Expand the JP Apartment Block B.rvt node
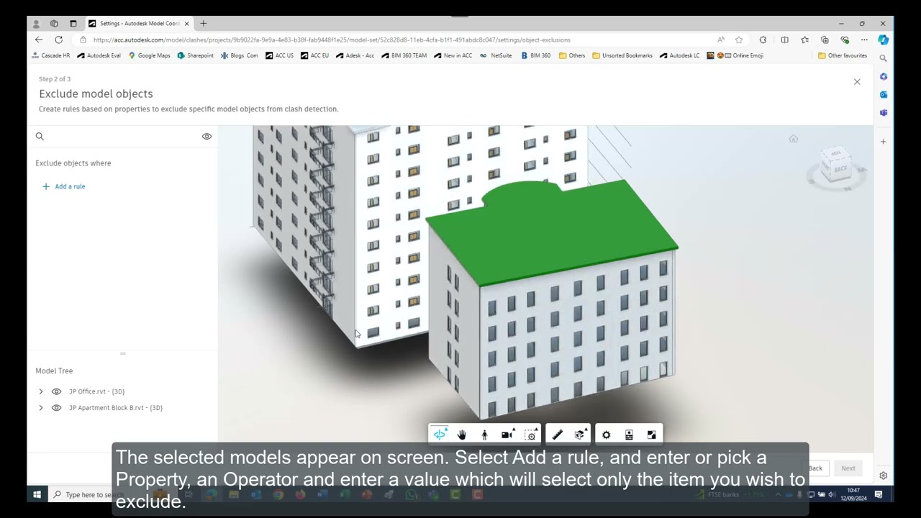921x518 pixels. (40, 408)
